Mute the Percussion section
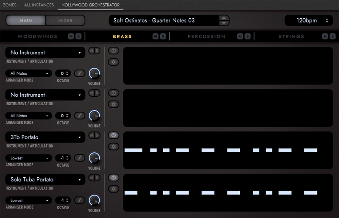The image size is (339, 218). click(x=240, y=36)
